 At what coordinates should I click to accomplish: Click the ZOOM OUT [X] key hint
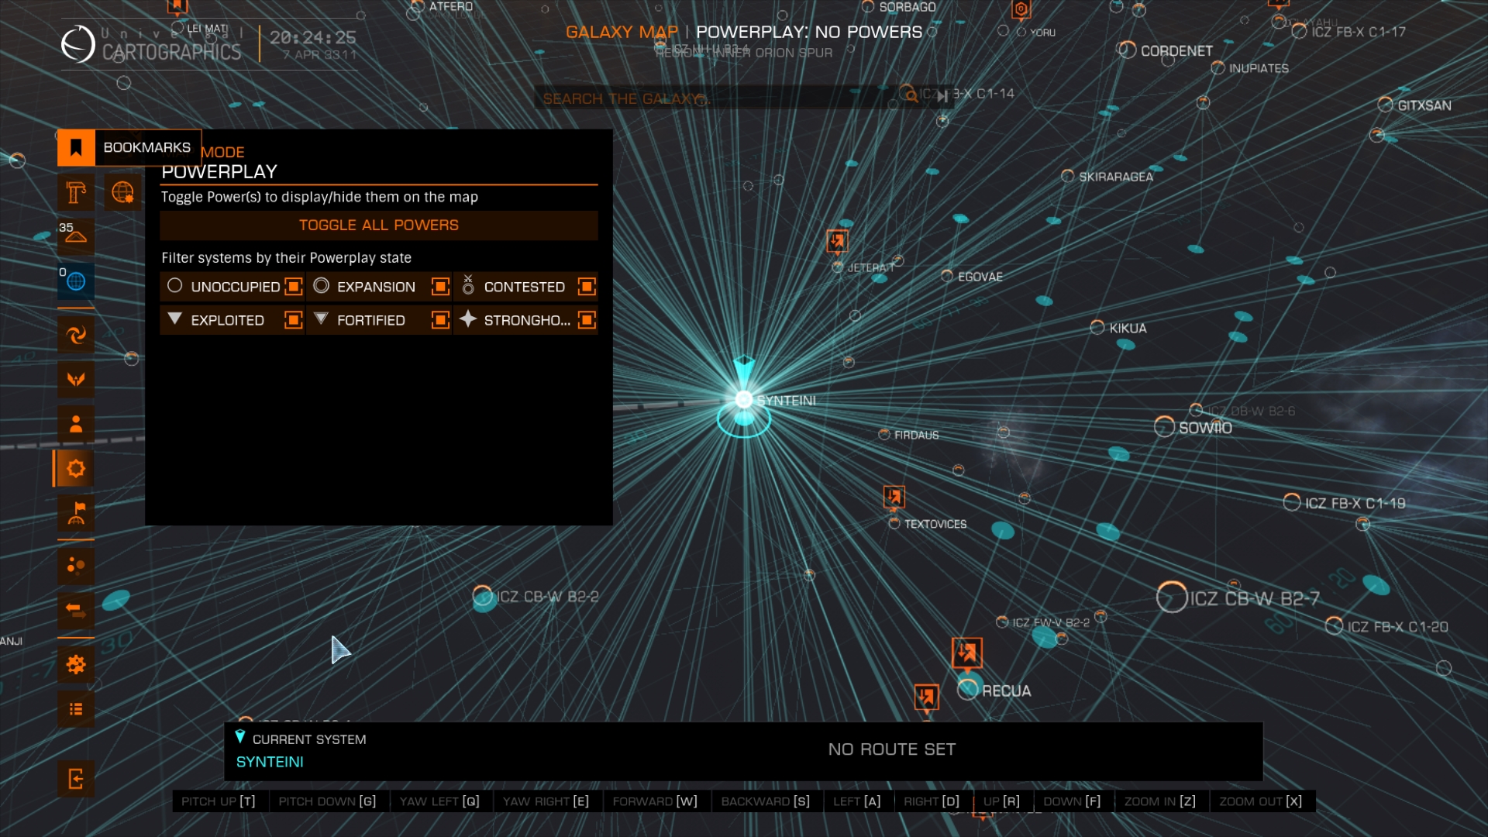[x=1260, y=801]
